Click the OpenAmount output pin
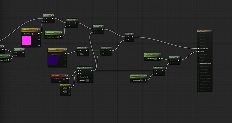 click(159, 59)
